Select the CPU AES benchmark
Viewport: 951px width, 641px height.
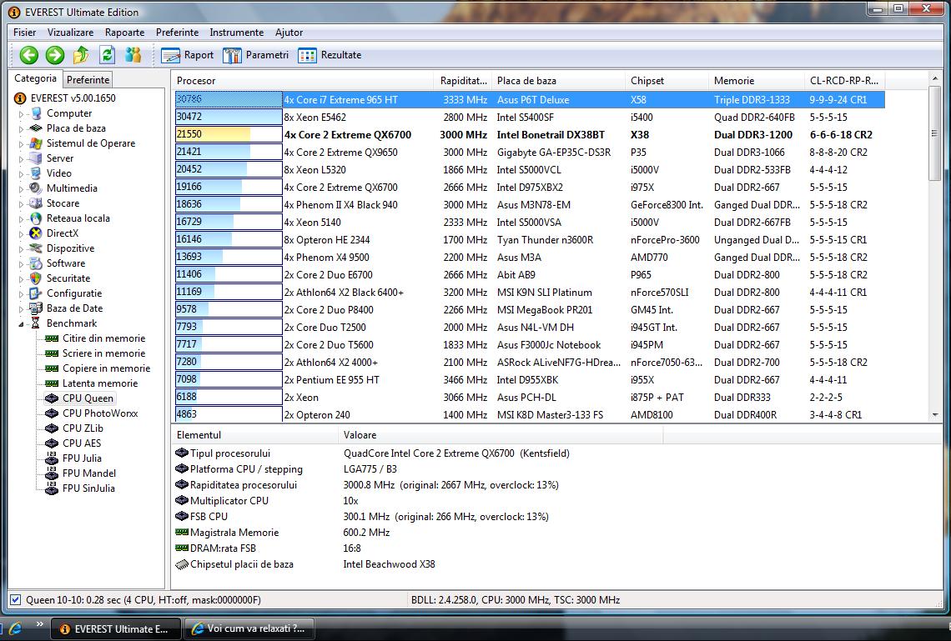[x=82, y=443]
